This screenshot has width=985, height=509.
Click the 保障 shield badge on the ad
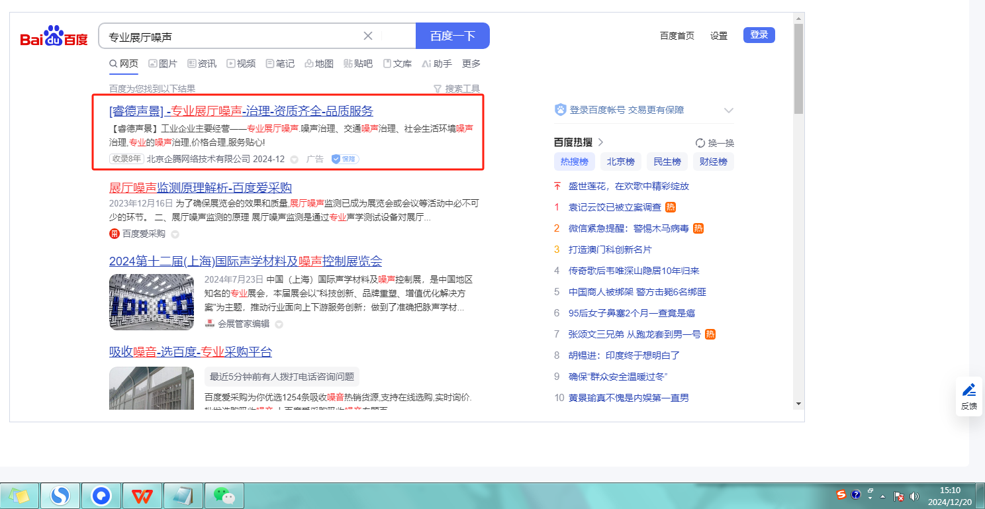[344, 159]
